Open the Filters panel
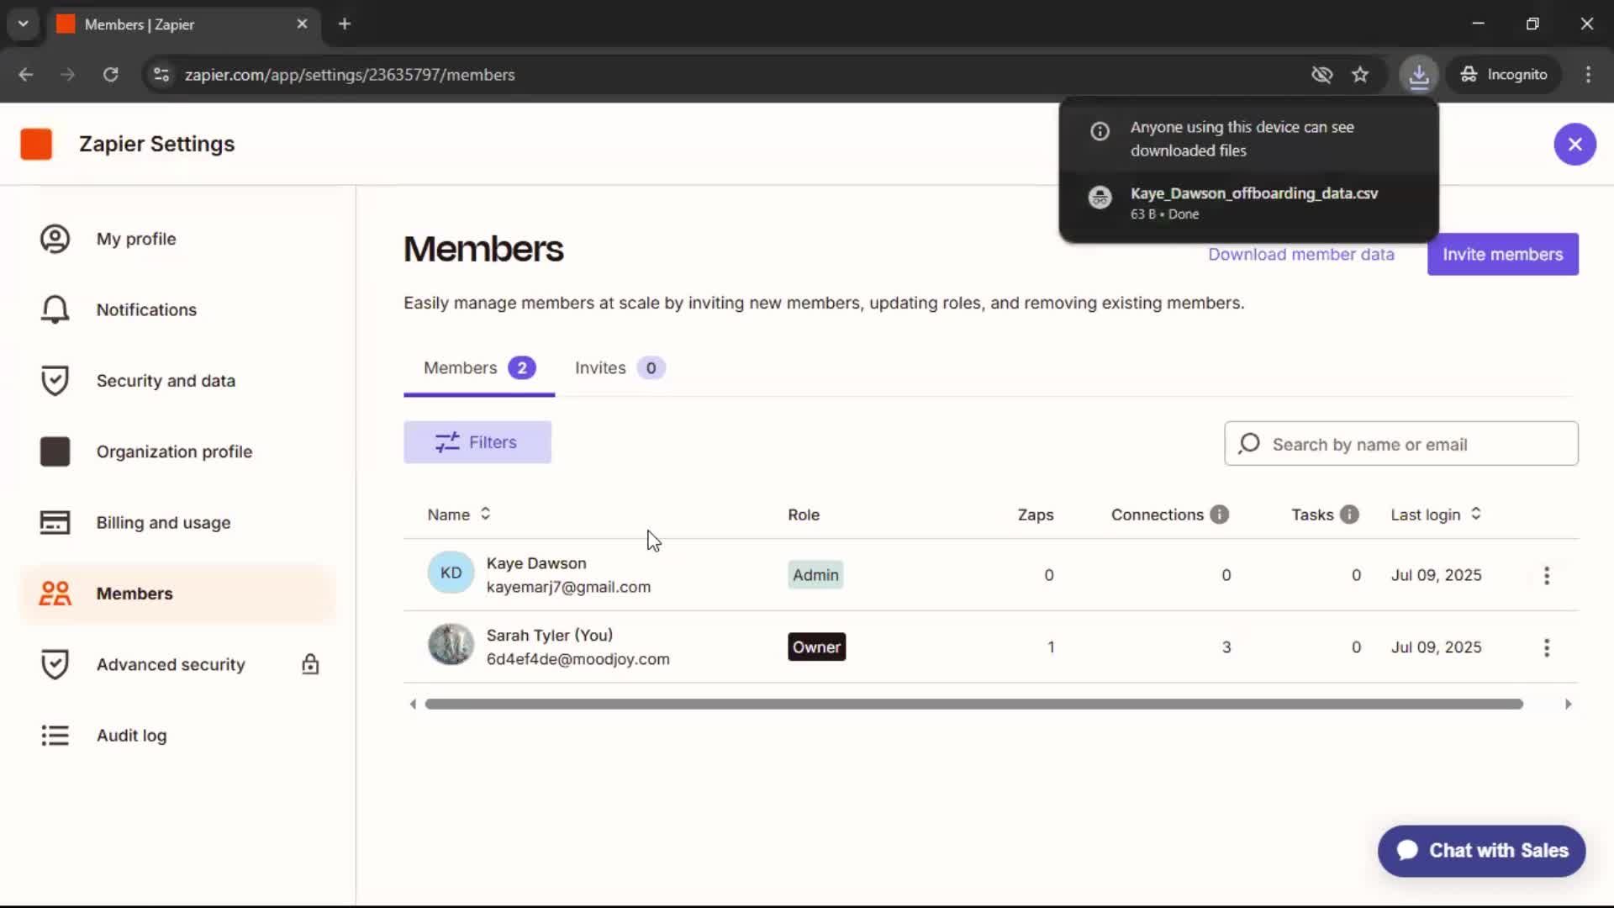 (477, 442)
